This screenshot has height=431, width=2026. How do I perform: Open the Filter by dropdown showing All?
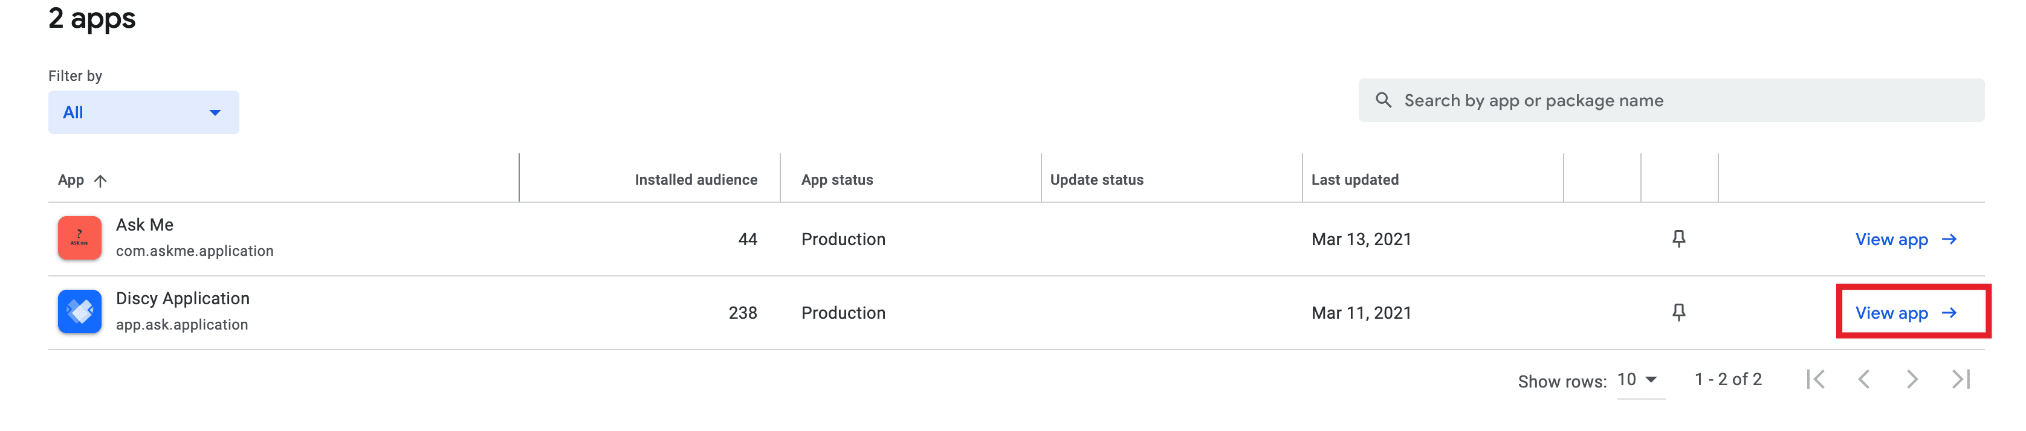tap(143, 112)
